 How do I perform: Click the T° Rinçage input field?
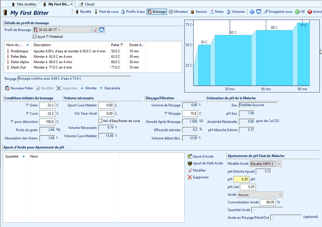click(190, 113)
